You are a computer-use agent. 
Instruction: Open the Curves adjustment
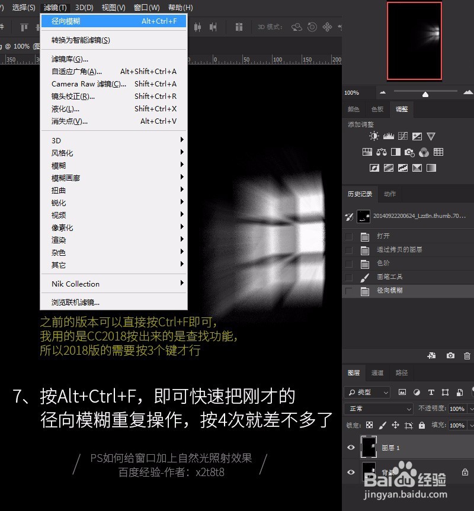pos(403,136)
